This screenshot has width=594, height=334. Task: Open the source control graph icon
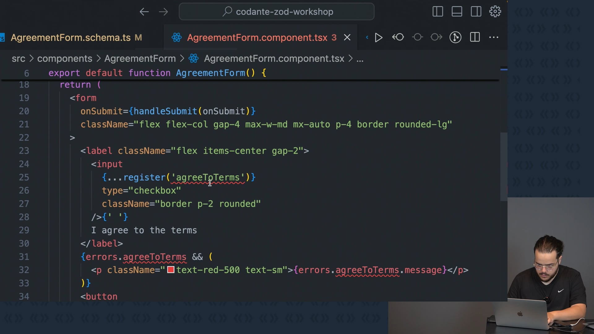(x=455, y=37)
